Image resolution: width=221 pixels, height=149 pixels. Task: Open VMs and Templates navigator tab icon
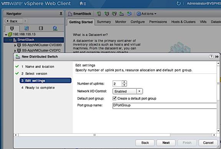(x=26, y=28)
